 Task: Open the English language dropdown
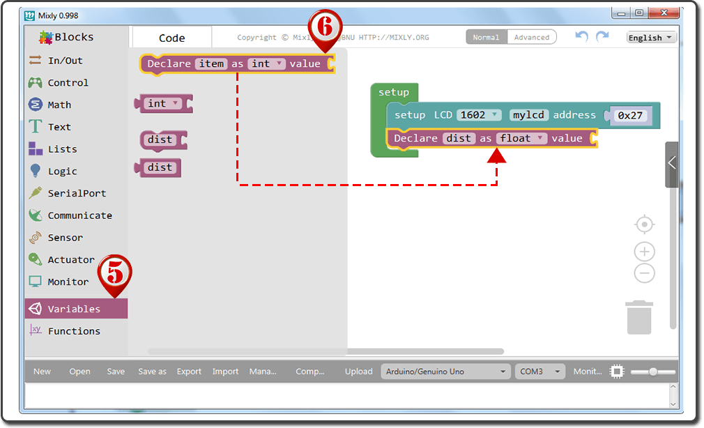pos(650,37)
